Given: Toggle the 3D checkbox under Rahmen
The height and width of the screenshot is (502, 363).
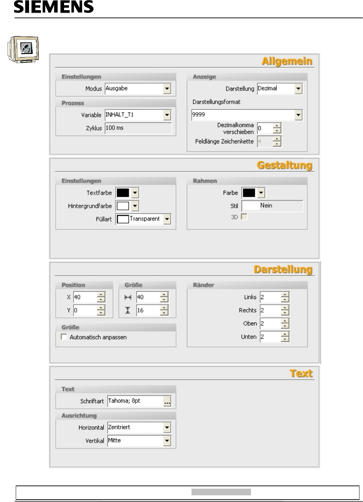Looking at the screenshot, I should point(244,217).
